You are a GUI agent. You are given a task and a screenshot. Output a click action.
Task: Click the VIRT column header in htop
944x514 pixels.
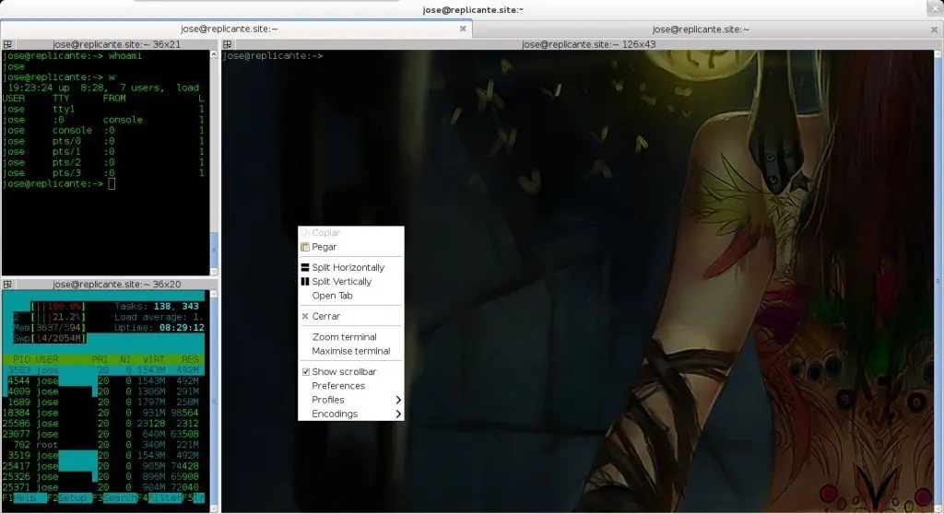(x=154, y=359)
